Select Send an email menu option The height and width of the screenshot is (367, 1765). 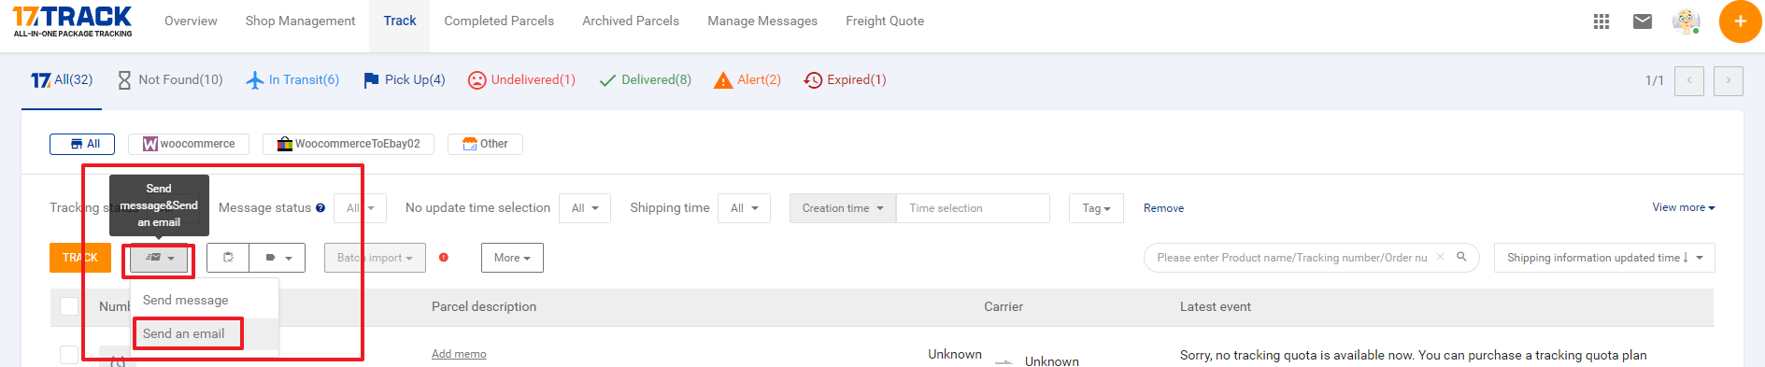[184, 333]
